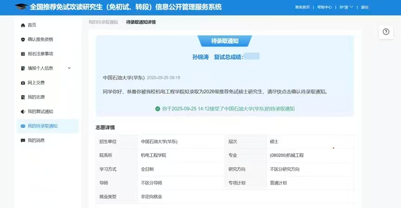Navigate back via 我的待录取通知 breadcrumb
Image resolution: width=401 pixels, height=208 pixels.
pyautogui.click(x=103, y=22)
